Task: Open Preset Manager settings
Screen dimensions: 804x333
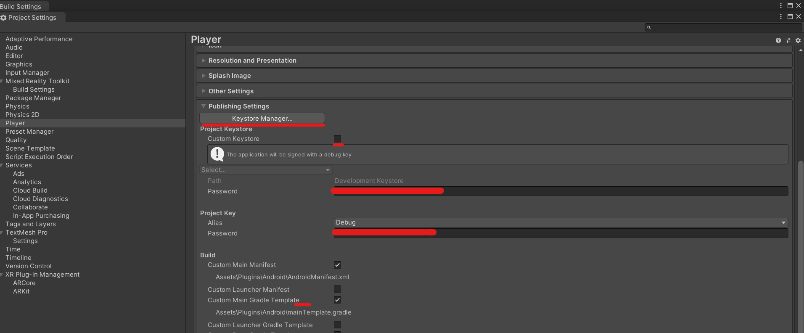Action: coord(29,132)
